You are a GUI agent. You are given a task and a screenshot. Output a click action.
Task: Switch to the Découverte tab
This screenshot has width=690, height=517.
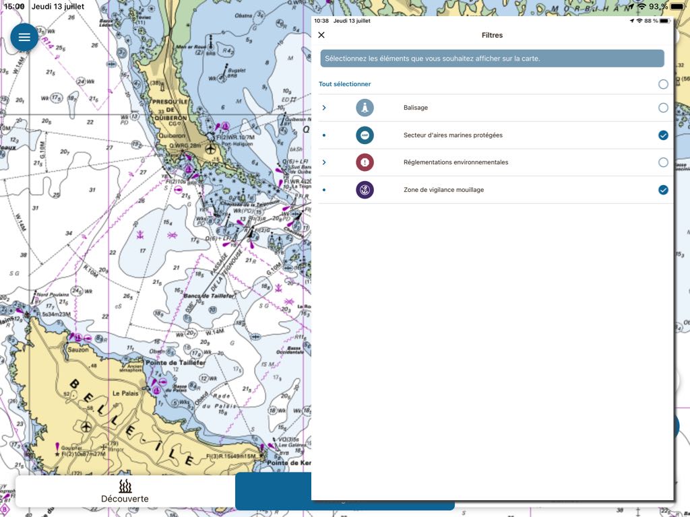point(125,491)
